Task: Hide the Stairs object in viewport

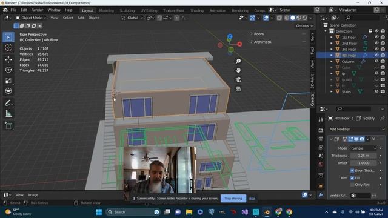Action: click(376, 91)
